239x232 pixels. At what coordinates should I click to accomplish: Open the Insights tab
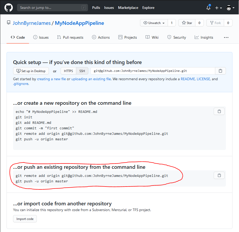(x=204, y=37)
